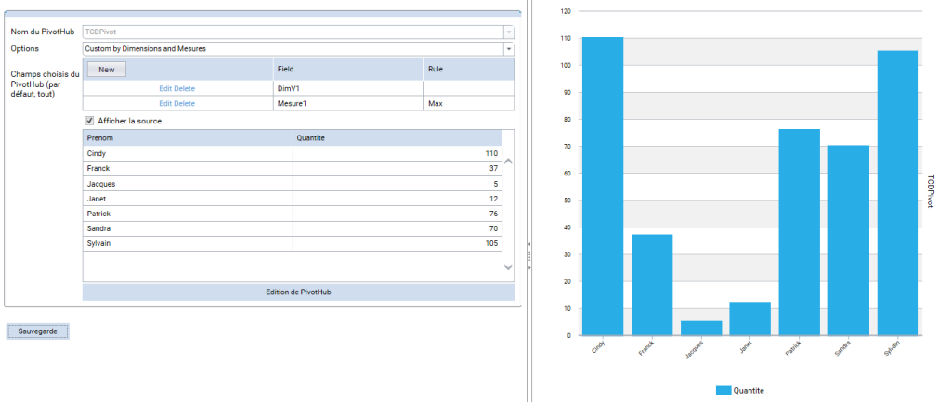Open the Nom du PivotHub dropdown arrow
The image size is (951, 402).
coord(509,32)
